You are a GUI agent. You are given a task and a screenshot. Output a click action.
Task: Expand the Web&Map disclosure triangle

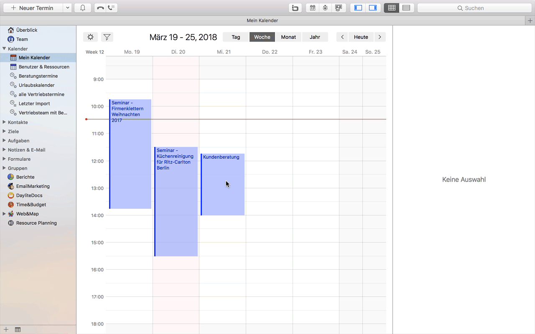point(4,214)
